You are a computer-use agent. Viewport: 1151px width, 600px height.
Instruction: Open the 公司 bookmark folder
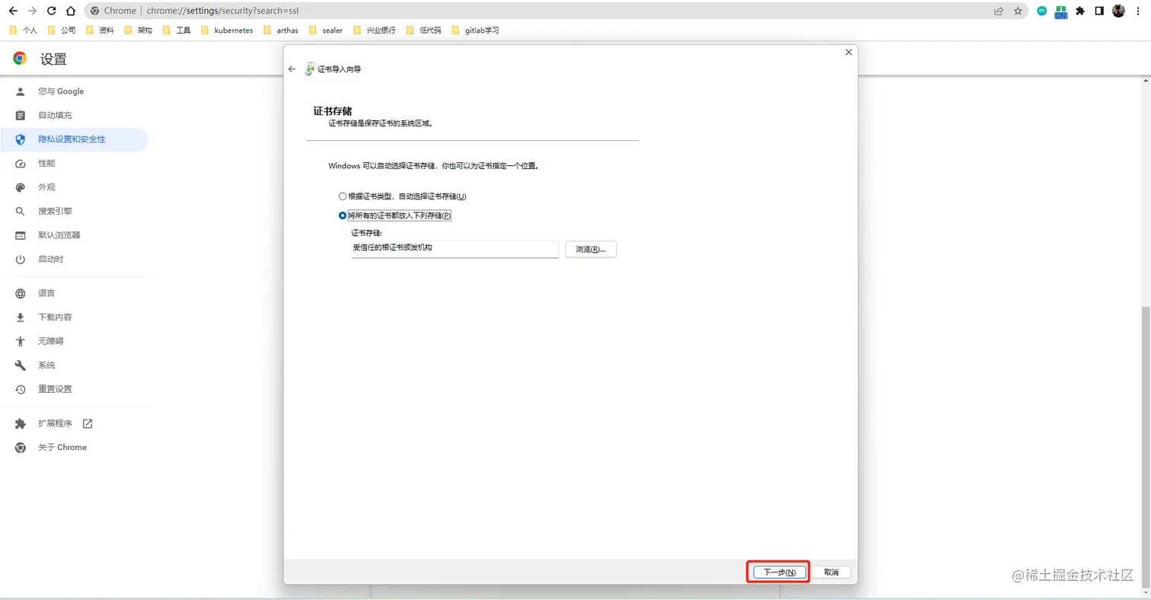[x=61, y=30]
